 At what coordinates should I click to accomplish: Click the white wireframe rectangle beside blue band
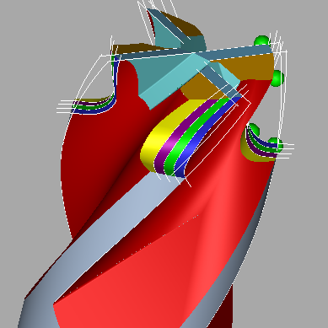[217, 141]
